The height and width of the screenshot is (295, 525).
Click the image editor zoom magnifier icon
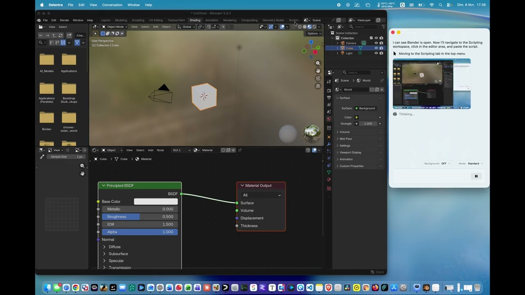point(82,166)
